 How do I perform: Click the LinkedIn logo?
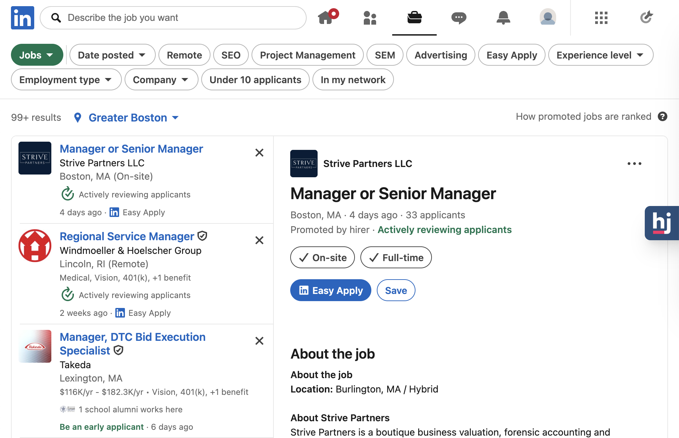click(23, 18)
